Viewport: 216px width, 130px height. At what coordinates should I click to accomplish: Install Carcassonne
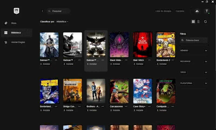pyautogui.click(x=115, y=110)
